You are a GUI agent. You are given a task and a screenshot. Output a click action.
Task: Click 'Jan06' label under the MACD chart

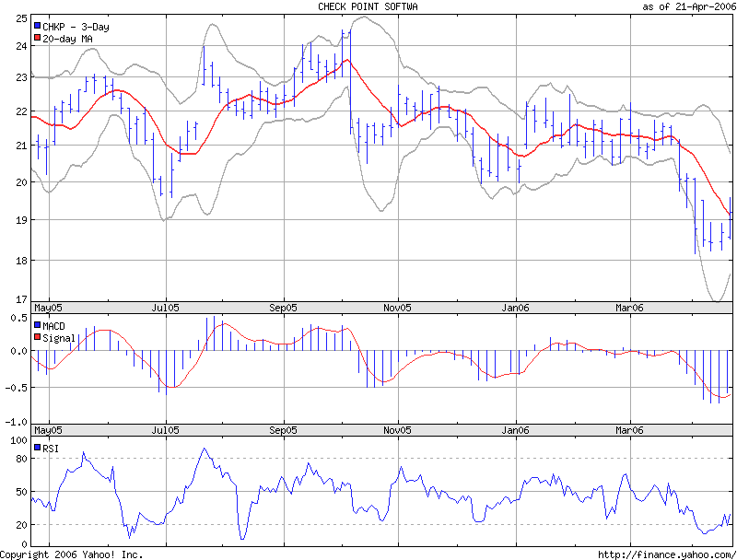(515, 430)
